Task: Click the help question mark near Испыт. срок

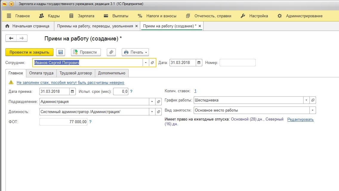Action: [131, 91]
